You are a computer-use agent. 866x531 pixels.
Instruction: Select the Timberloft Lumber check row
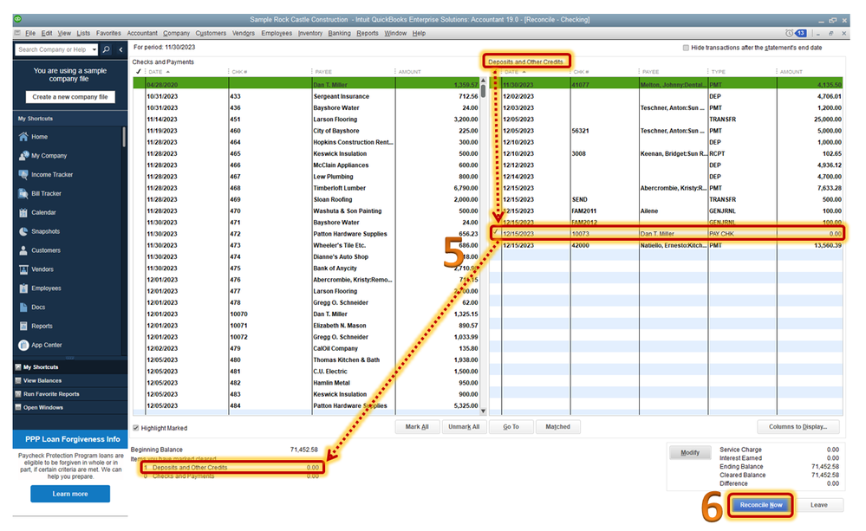tap(306, 188)
